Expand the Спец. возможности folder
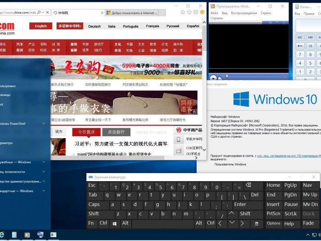 coord(44,172)
